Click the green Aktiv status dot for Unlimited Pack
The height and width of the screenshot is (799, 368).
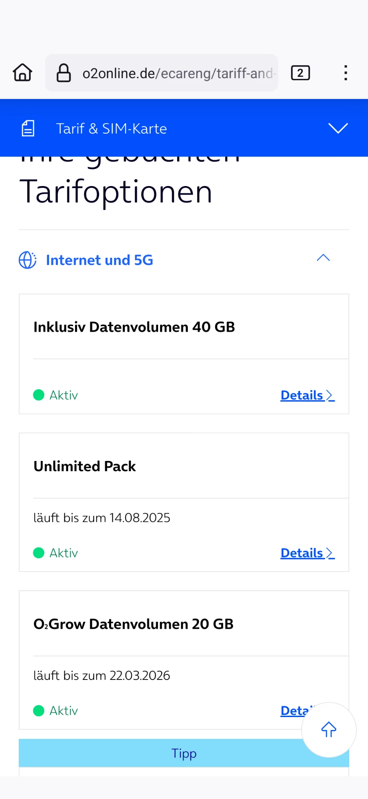39,553
